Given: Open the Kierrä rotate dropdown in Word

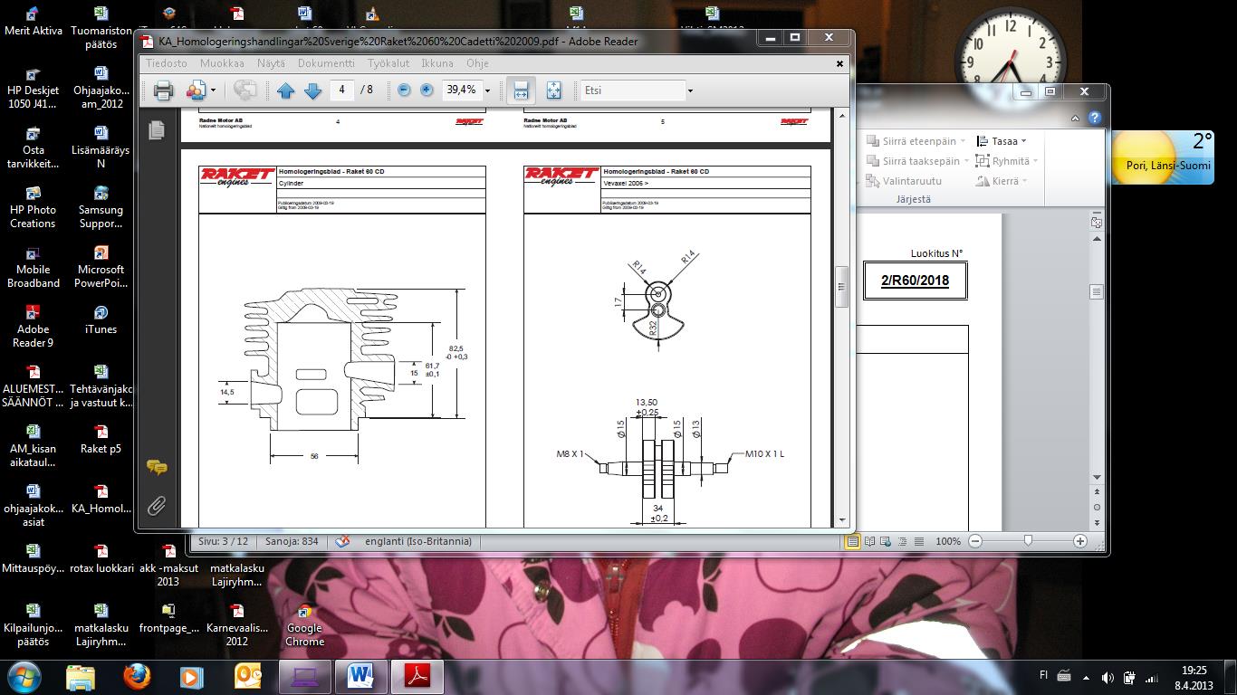Looking at the screenshot, I should [1001, 181].
